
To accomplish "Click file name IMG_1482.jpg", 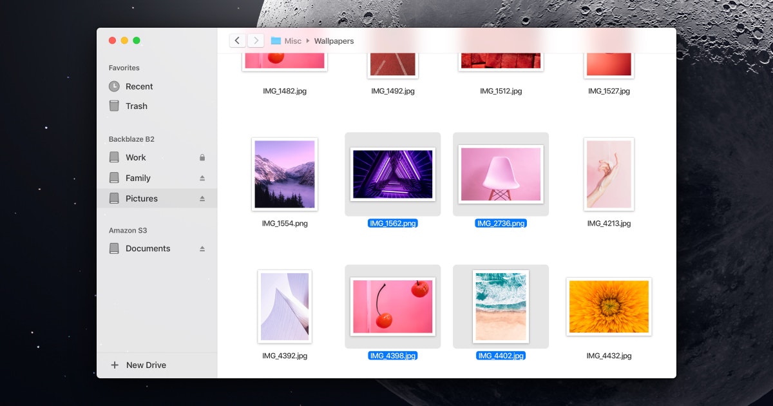I will tap(285, 91).
